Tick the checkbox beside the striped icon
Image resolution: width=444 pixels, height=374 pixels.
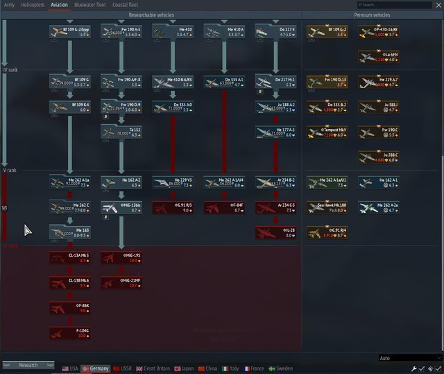(x=438, y=368)
